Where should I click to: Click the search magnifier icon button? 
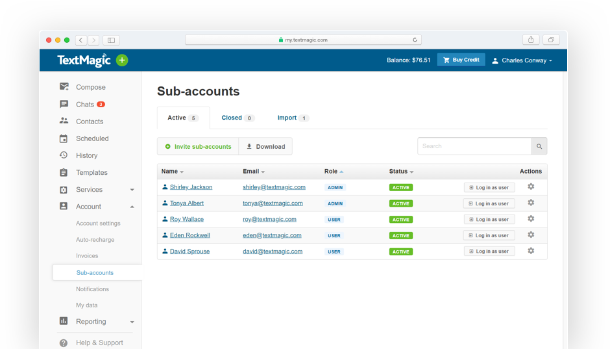(539, 146)
